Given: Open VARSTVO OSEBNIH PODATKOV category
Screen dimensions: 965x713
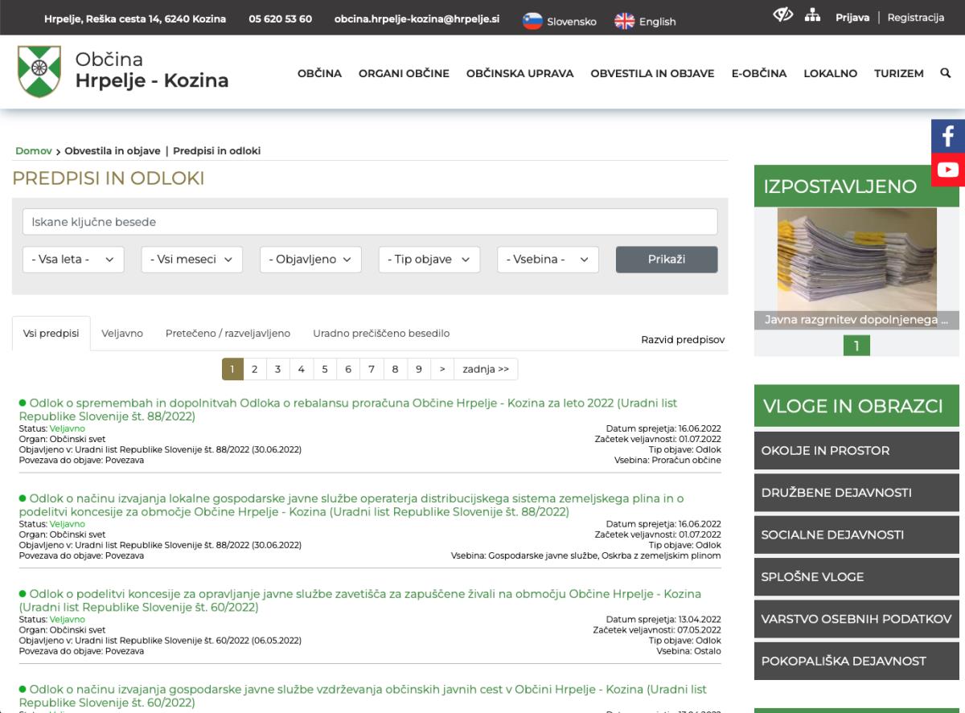Looking at the screenshot, I should (857, 619).
